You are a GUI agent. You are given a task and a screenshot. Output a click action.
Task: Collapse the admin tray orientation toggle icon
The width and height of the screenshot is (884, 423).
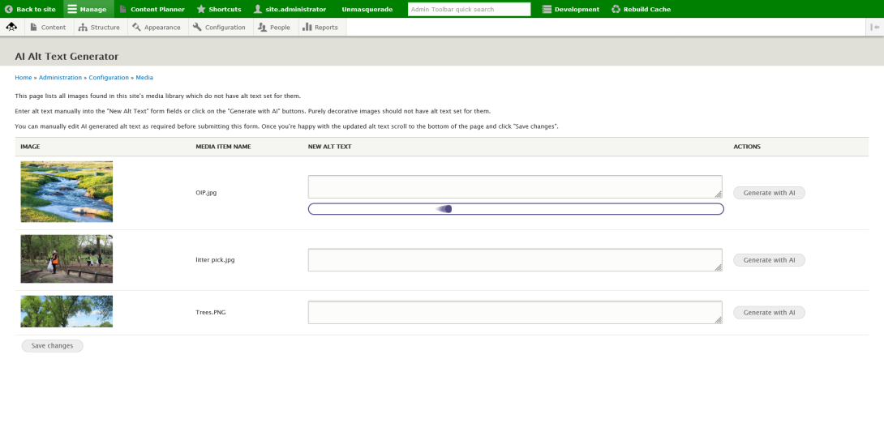874,27
